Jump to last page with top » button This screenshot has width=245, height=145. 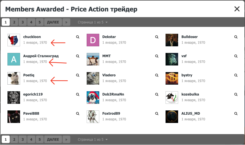(66, 22)
